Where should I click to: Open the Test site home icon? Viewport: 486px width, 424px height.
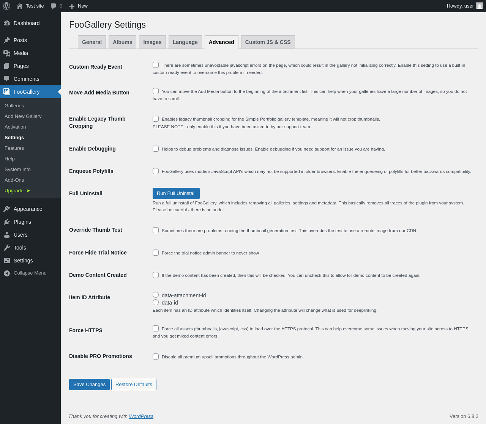20,6
